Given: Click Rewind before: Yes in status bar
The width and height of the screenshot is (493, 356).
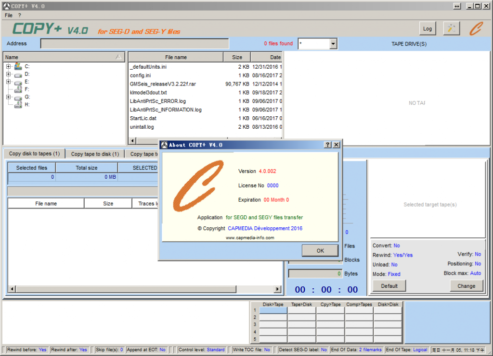Looking at the screenshot, I should 27,350.
